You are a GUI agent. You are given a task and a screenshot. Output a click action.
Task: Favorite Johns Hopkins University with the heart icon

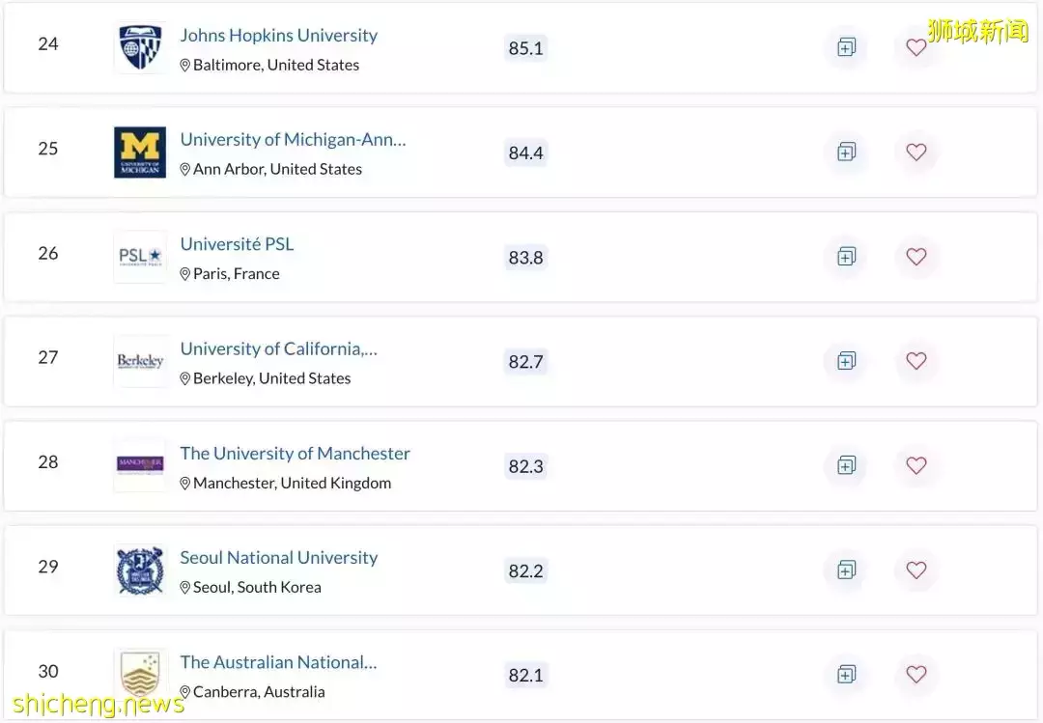[916, 47]
